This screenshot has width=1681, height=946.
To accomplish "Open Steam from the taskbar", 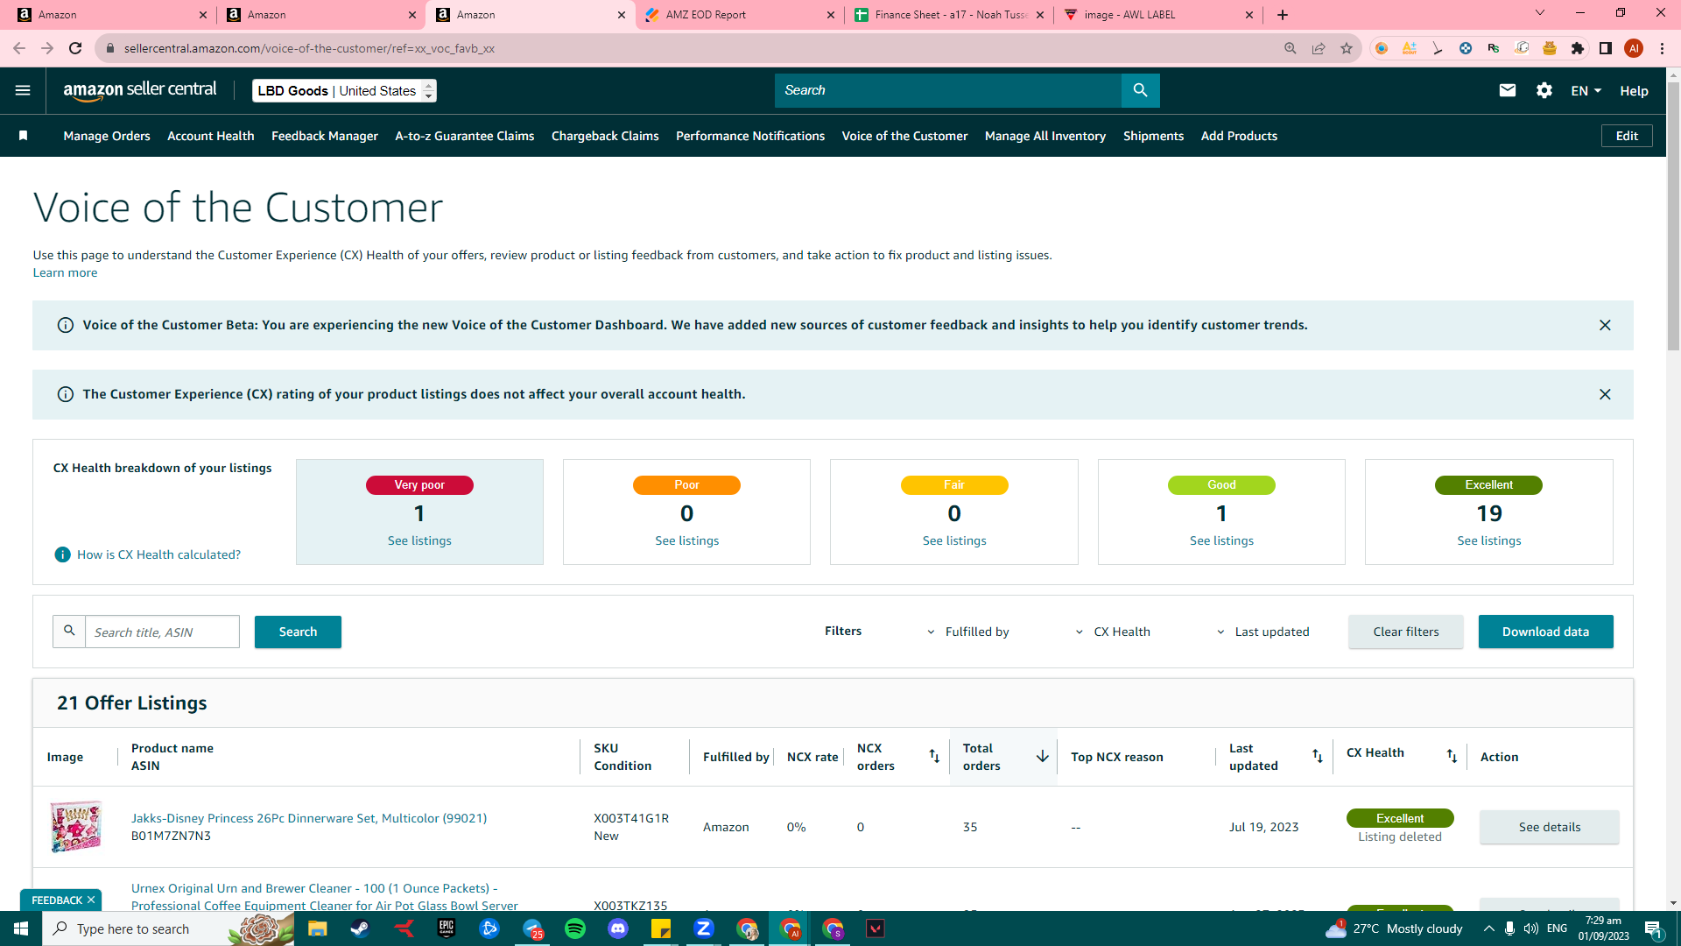I will [x=360, y=928].
